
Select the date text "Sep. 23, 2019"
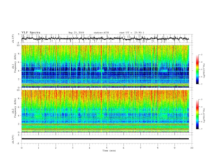pyautogui.click(x=76, y=33)
